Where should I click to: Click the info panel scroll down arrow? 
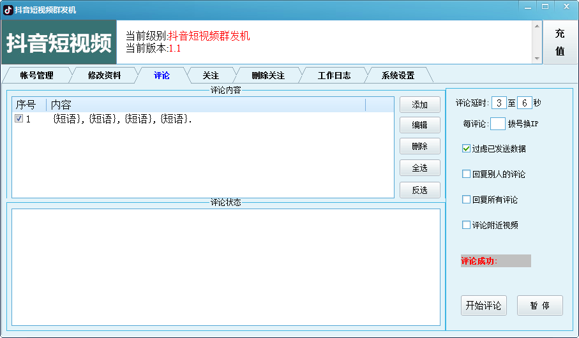coord(537,59)
